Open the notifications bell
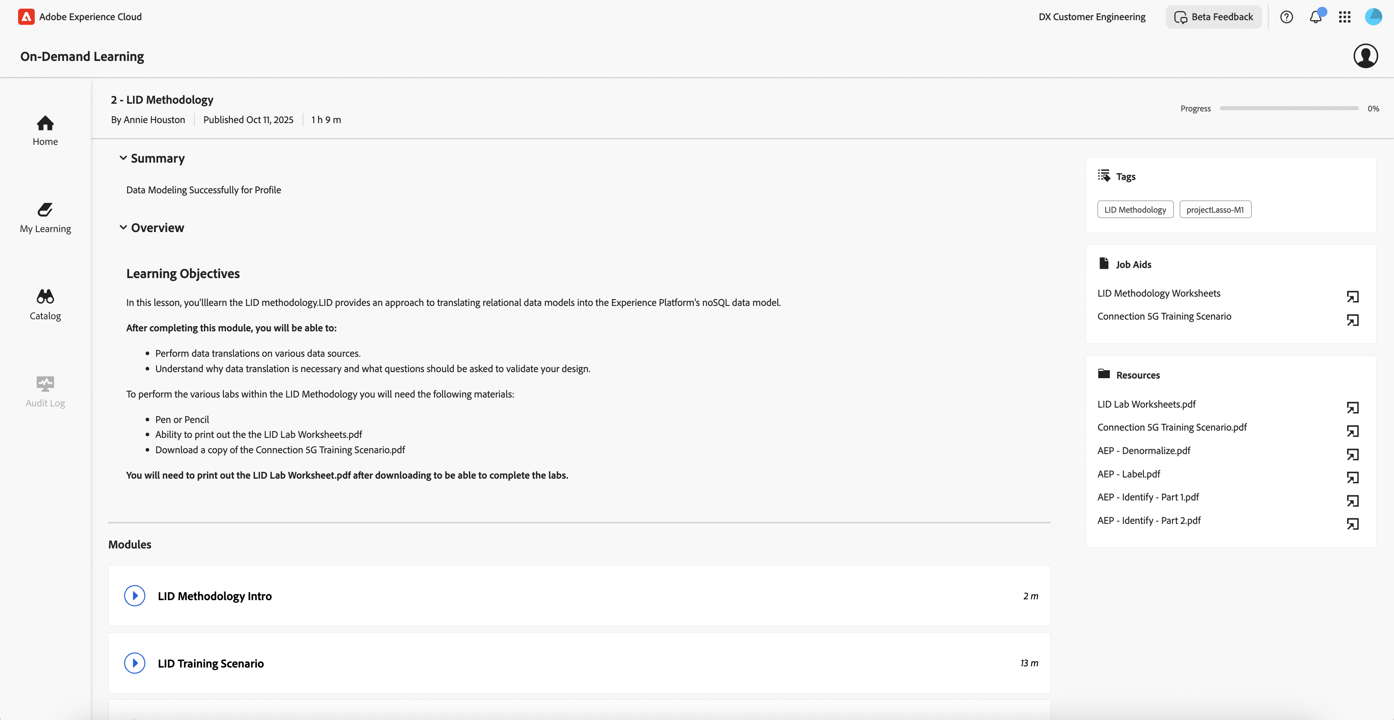Screen dimensions: 1394x720 (1315, 17)
